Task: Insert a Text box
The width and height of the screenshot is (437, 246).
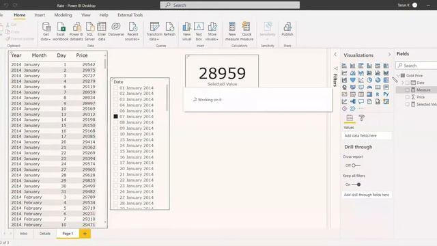Action: 199,31
